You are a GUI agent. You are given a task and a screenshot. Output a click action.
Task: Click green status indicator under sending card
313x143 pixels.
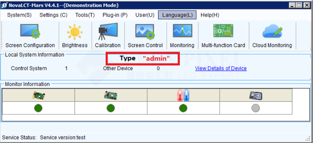tap(38, 108)
